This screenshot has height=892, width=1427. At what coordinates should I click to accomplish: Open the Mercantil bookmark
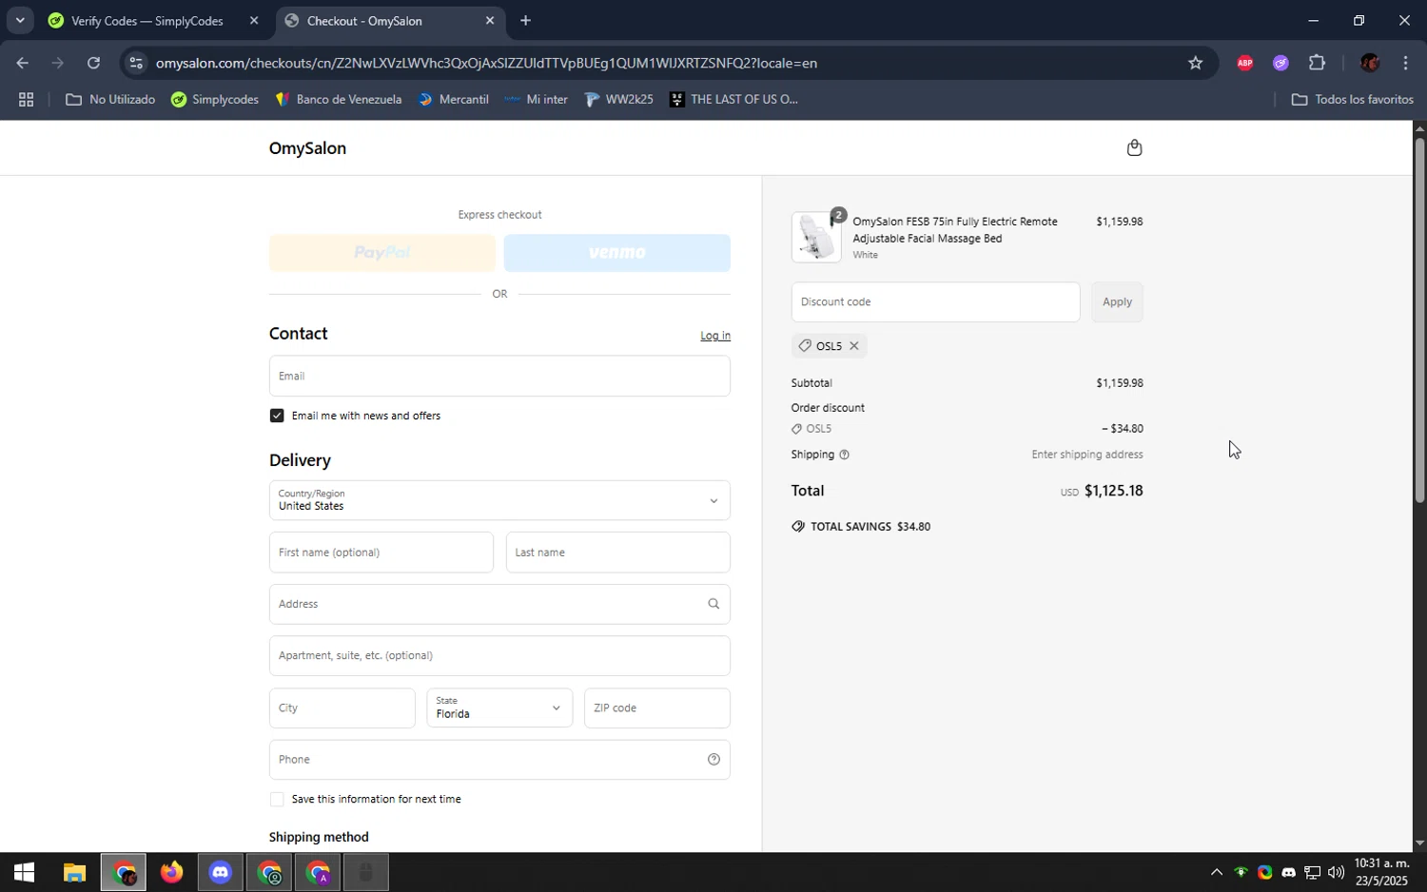[x=453, y=99]
